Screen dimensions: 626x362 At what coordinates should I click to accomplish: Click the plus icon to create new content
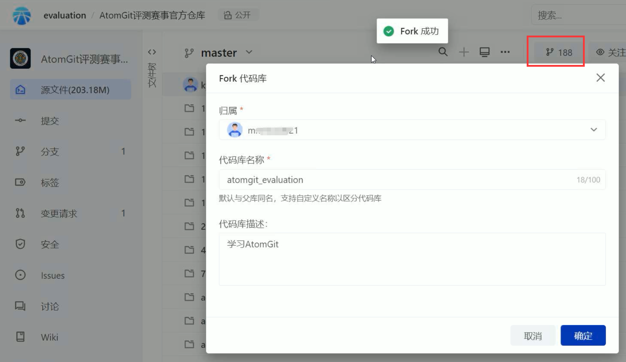464,52
